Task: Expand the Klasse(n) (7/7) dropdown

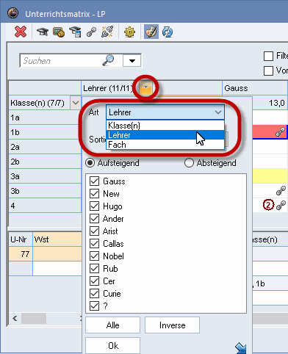Action: (x=76, y=103)
